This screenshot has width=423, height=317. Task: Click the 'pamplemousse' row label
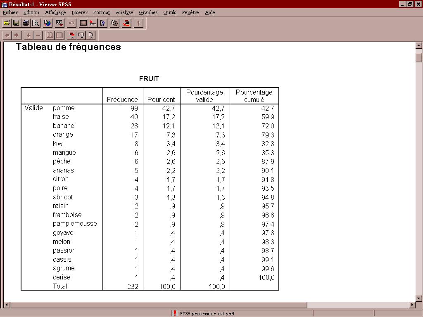pyautogui.click(x=75, y=224)
